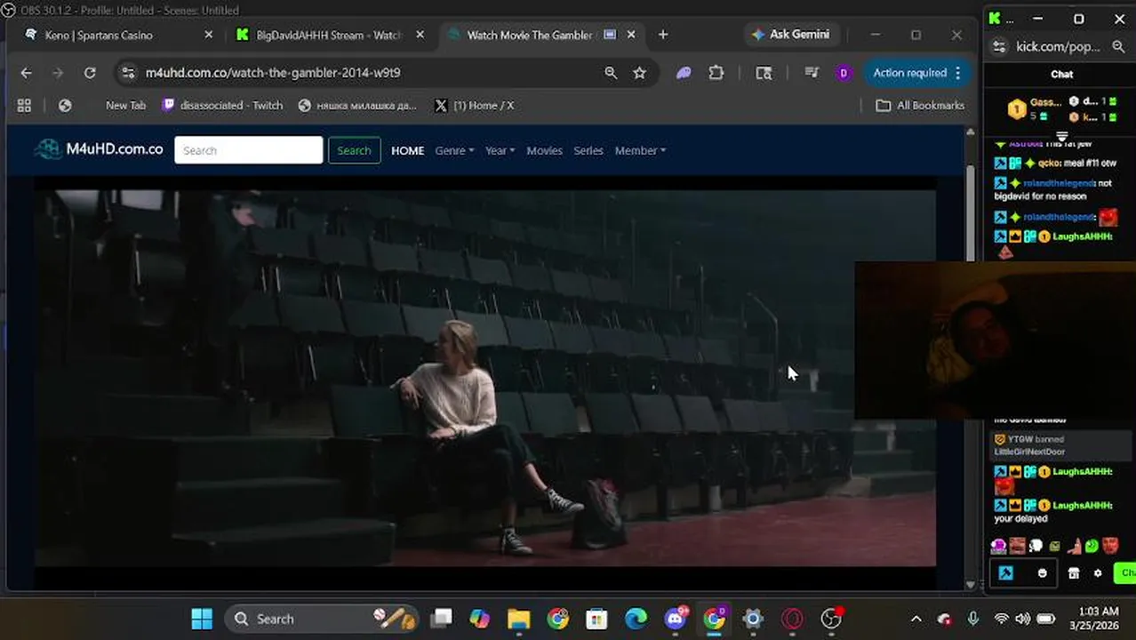Open the New Tab bookmark
This screenshot has width=1136, height=640.
click(125, 105)
